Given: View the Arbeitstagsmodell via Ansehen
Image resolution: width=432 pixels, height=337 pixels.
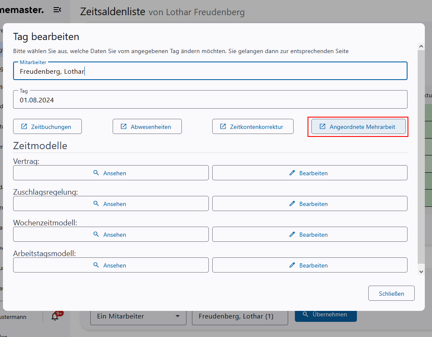Looking at the screenshot, I should (111, 265).
